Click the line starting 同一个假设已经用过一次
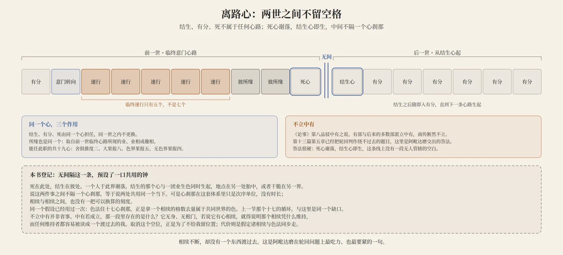This screenshot has width=563, height=255. coord(188,209)
